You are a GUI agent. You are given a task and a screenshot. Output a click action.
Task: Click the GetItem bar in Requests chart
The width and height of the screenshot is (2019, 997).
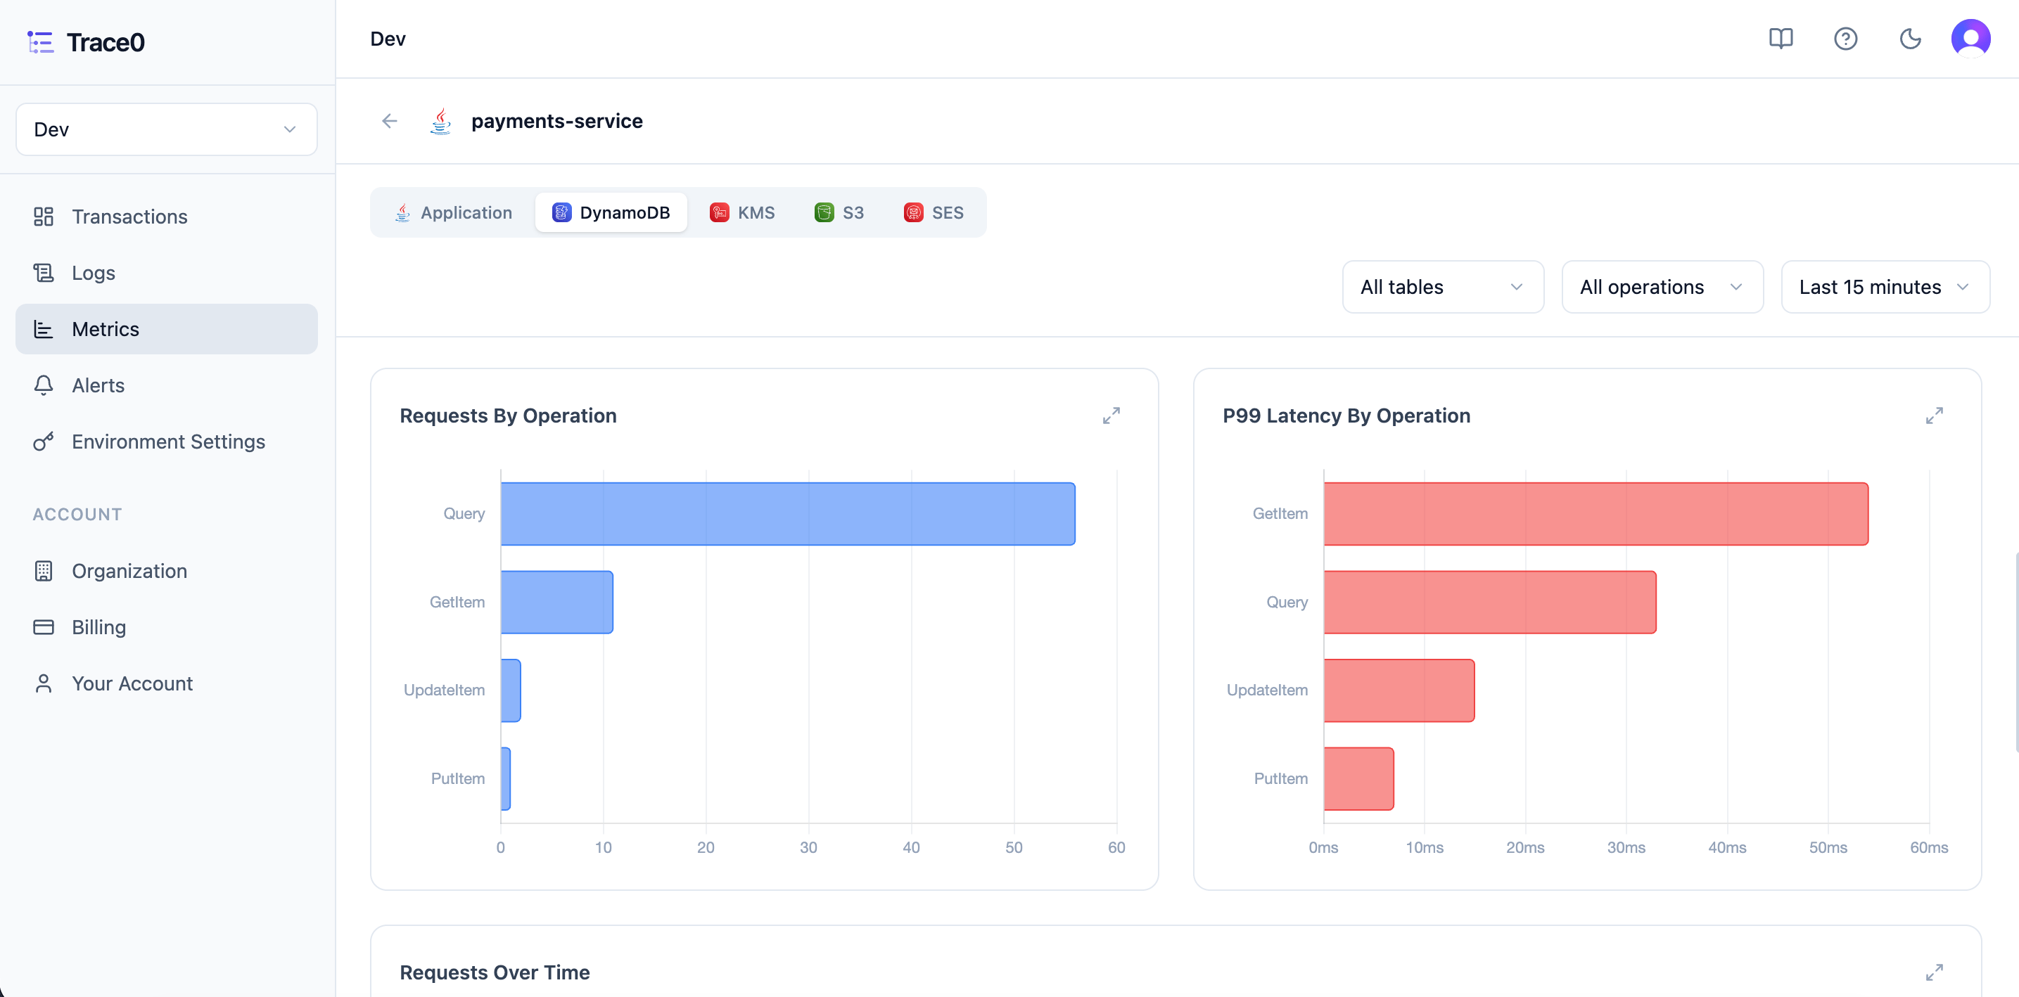[556, 603]
